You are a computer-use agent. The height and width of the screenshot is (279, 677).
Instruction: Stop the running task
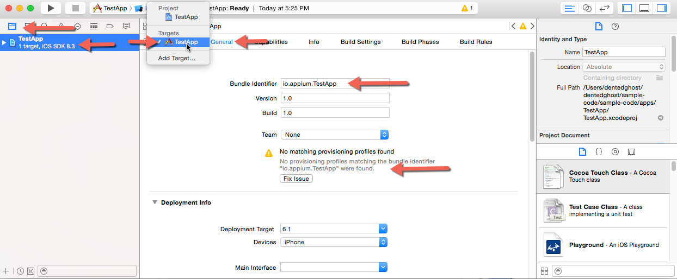click(76, 8)
